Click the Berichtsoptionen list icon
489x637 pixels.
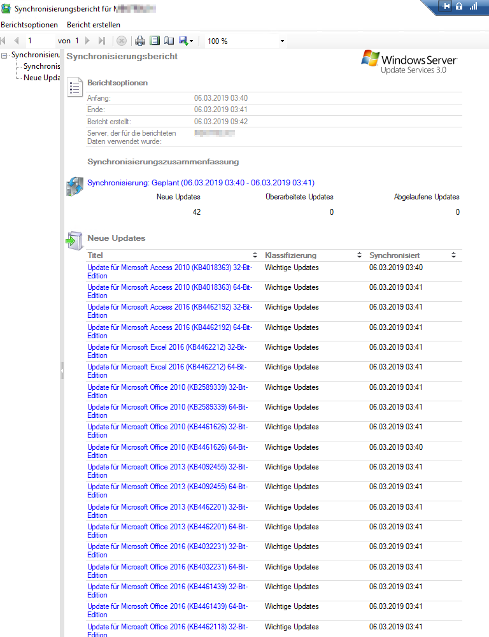(x=74, y=87)
